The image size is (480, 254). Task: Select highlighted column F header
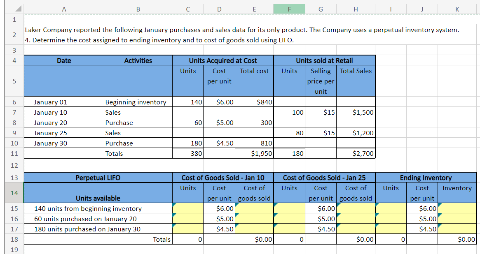(289, 9)
